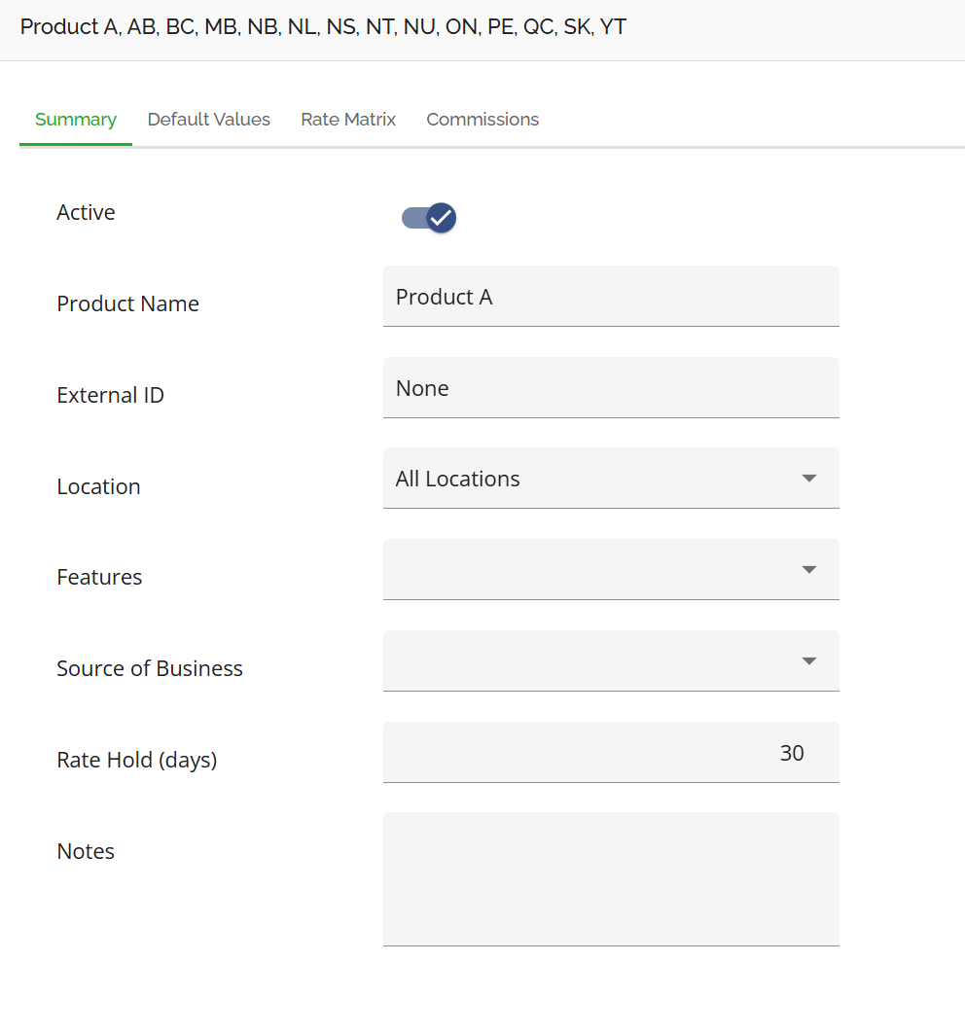Click the product title header text
This screenshot has width=965, height=1034.
(323, 27)
